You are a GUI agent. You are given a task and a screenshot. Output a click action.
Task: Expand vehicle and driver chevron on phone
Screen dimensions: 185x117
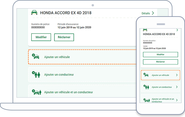(177, 100)
